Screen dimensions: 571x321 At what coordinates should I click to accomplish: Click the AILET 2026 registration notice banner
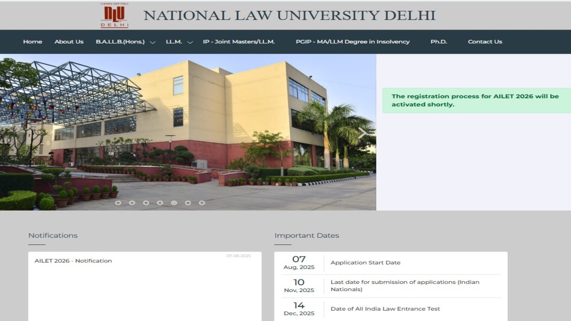(475, 100)
